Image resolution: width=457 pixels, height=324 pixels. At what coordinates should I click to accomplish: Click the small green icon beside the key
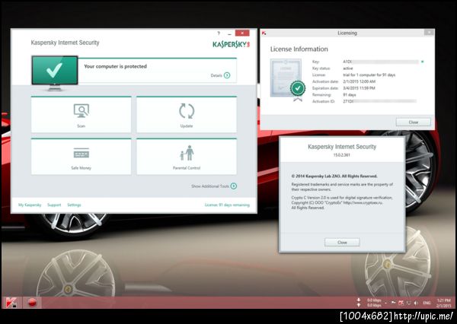coord(422,62)
